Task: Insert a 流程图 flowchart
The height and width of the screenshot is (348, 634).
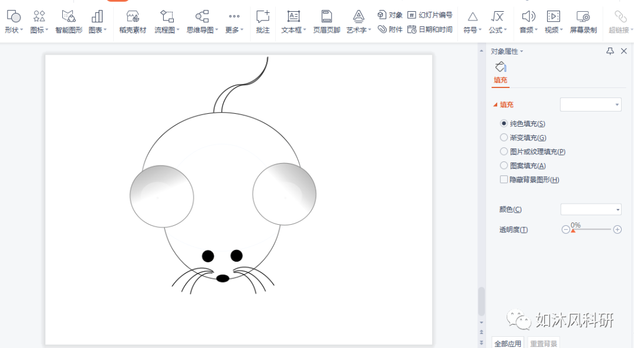Action: (x=167, y=22)
